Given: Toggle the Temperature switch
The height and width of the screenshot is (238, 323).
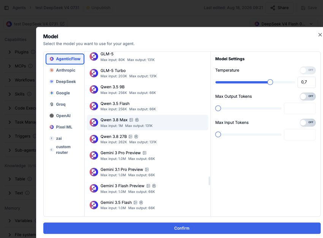Looking at the screenshot, I should [307, 70].
